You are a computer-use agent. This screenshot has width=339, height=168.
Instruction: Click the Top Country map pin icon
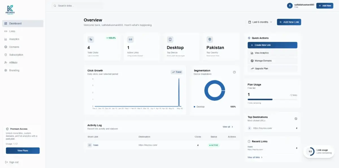click(x=210, y=39)
